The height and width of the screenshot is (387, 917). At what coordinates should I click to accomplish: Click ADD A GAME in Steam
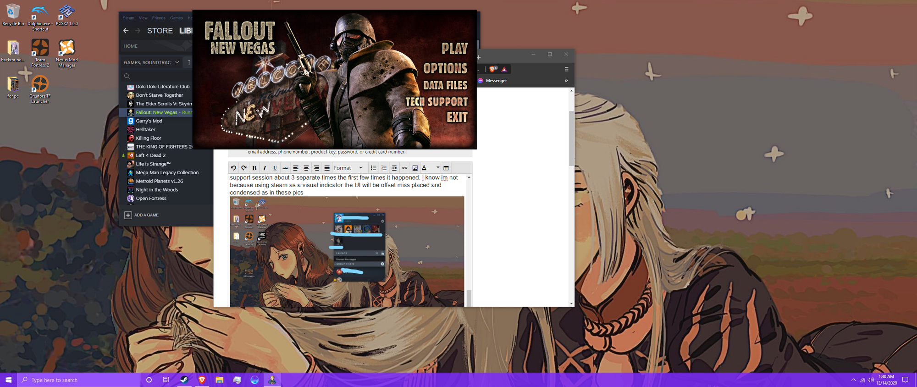point(142,215)
